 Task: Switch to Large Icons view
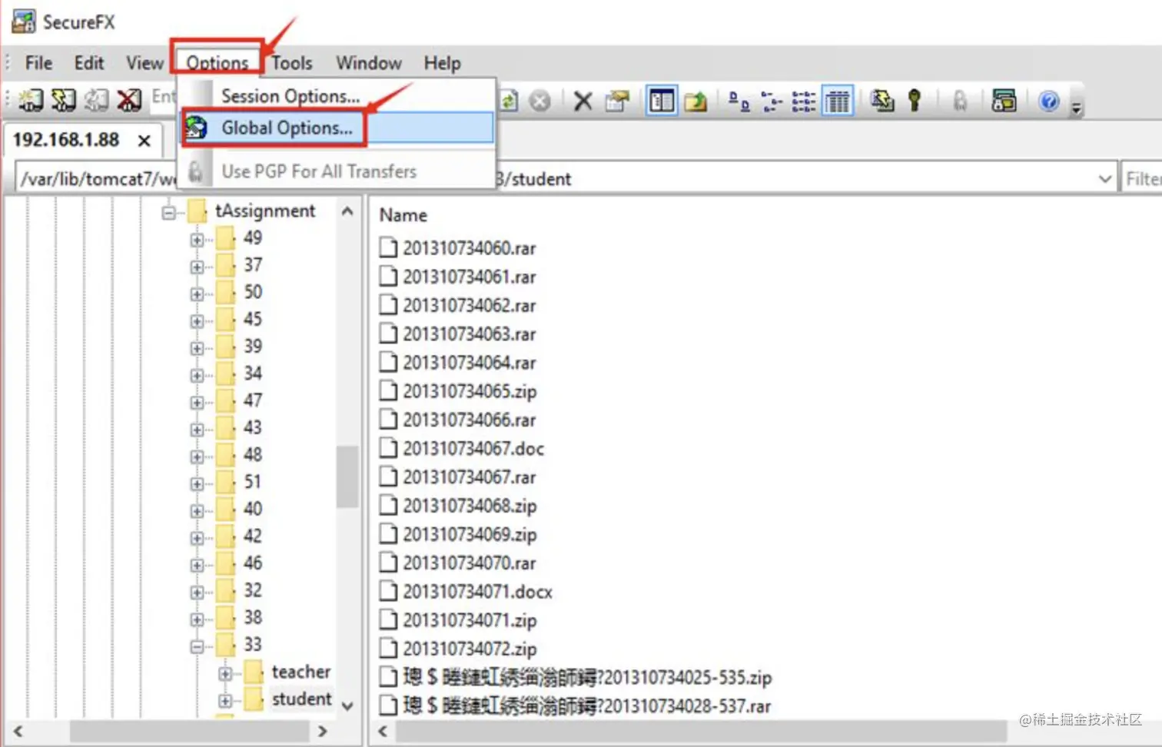(739, 101)
